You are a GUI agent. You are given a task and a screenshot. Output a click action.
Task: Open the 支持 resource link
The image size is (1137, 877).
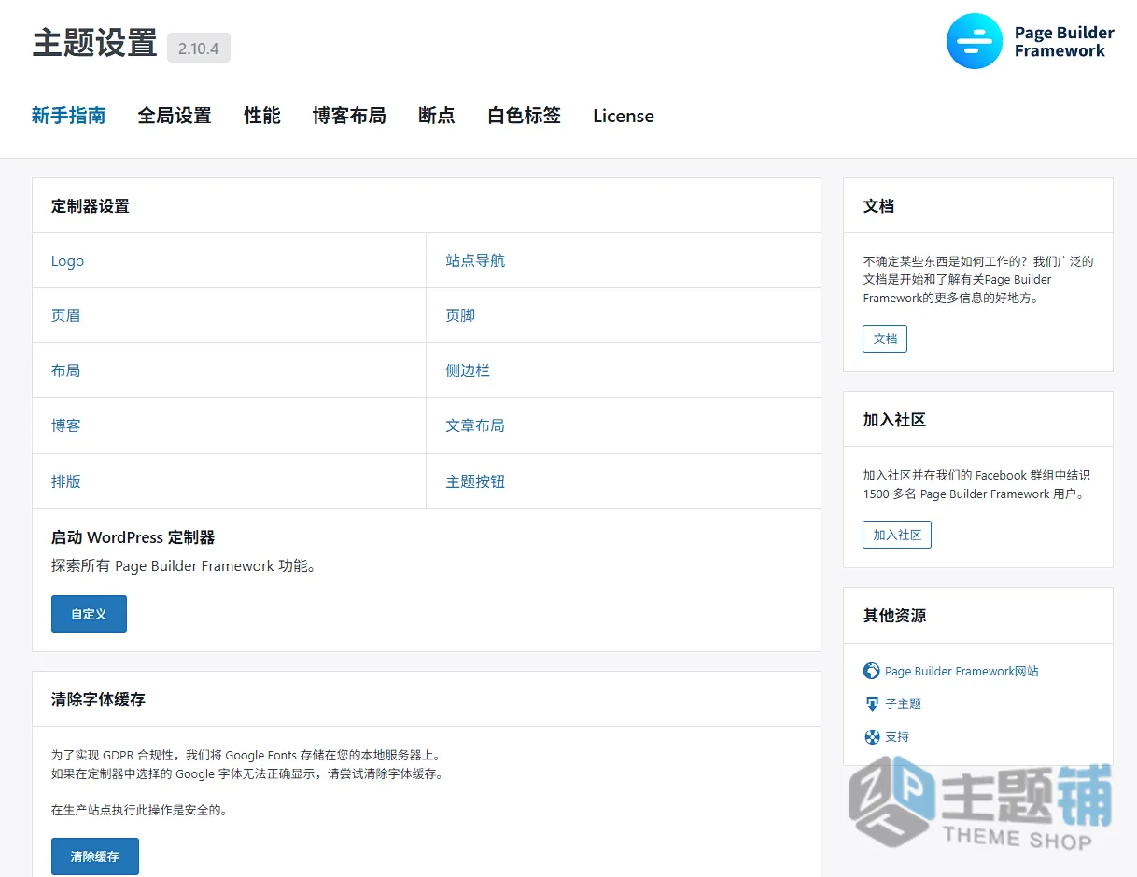tap(897, 736)
